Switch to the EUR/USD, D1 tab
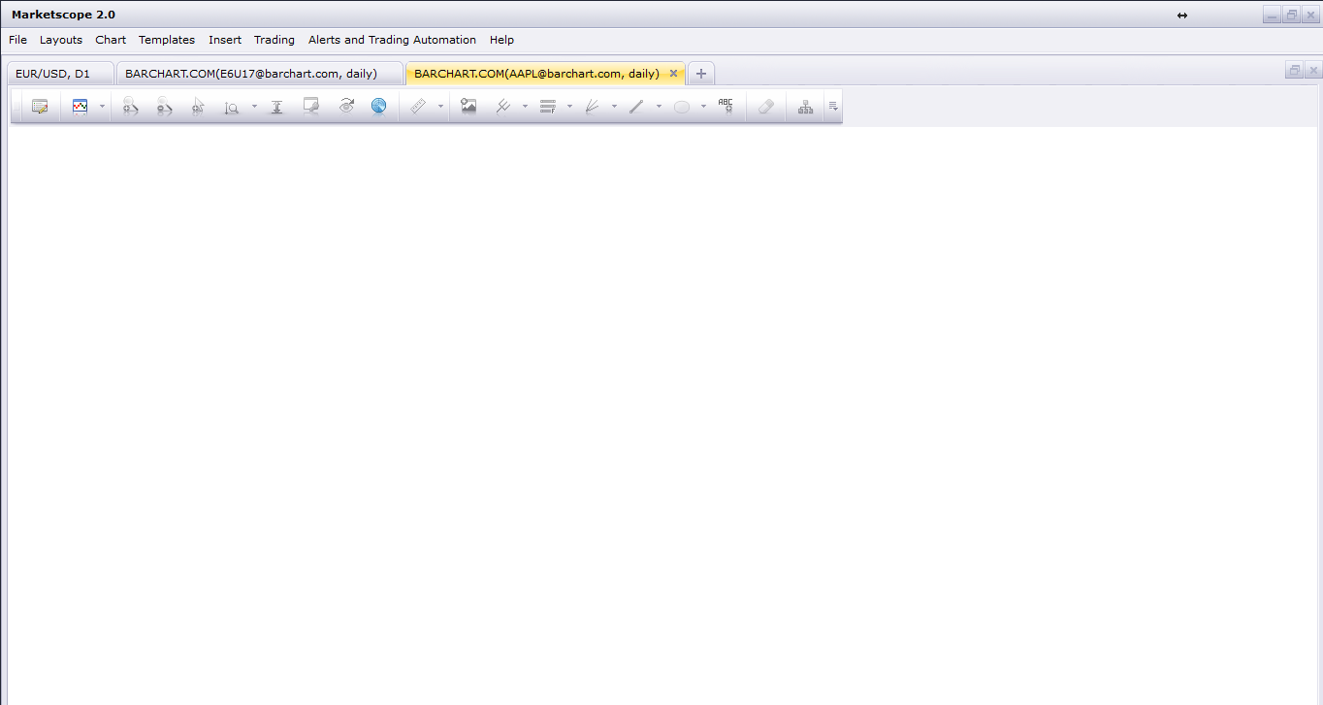The height and width of the screenshot is (705, 1323). coord(60,74)
